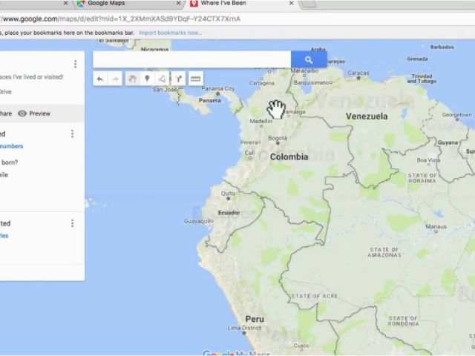This screenshot has height=356, width=475.
Task: Click the Quito city marker
Action: pyautogui.click(x=229, y=199)
